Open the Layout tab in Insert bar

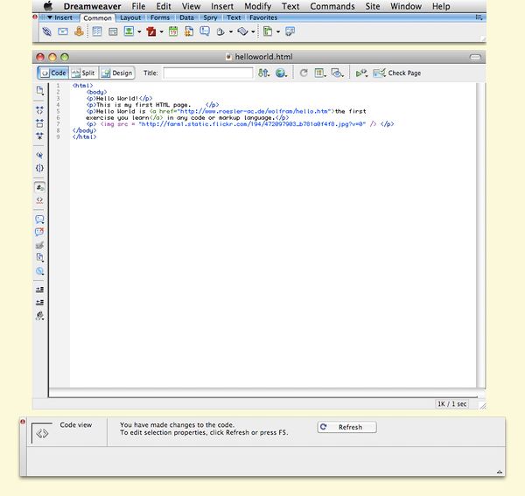click(x=129, y=17)
